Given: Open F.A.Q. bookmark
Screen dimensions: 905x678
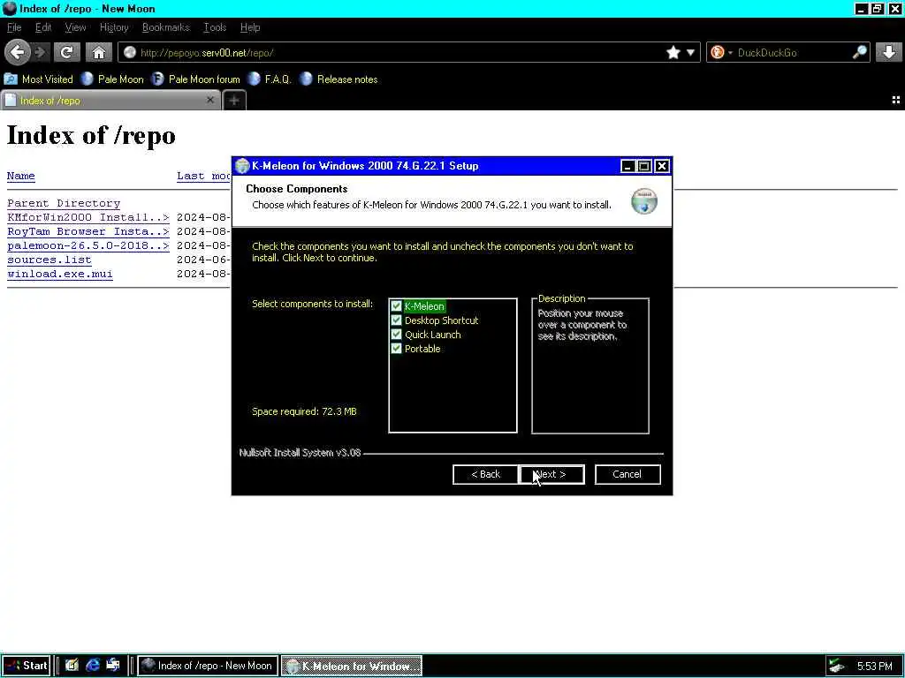Looking at the screenshot, I should (x=270, y=79).
